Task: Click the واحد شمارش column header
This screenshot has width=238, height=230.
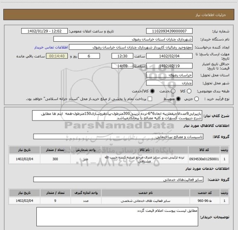Action: pyautogui.click(x=86, y=150)
